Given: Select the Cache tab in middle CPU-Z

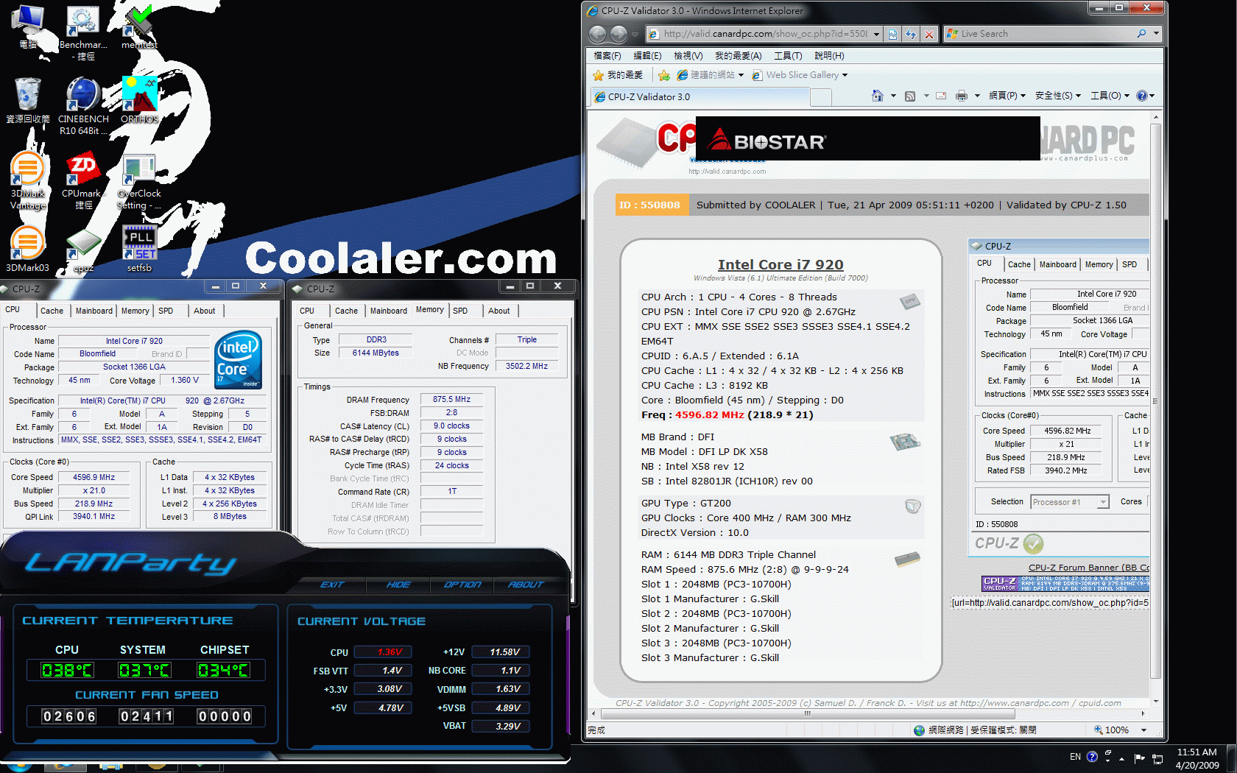Looking at the screenshot, I should 346,311.
